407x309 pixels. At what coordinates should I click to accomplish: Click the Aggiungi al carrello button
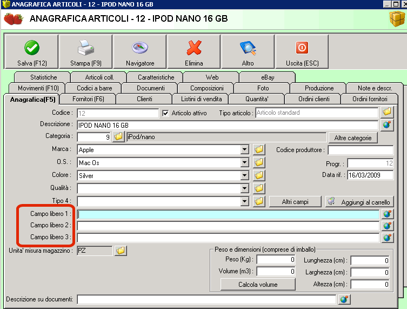(x=359, y=202)
